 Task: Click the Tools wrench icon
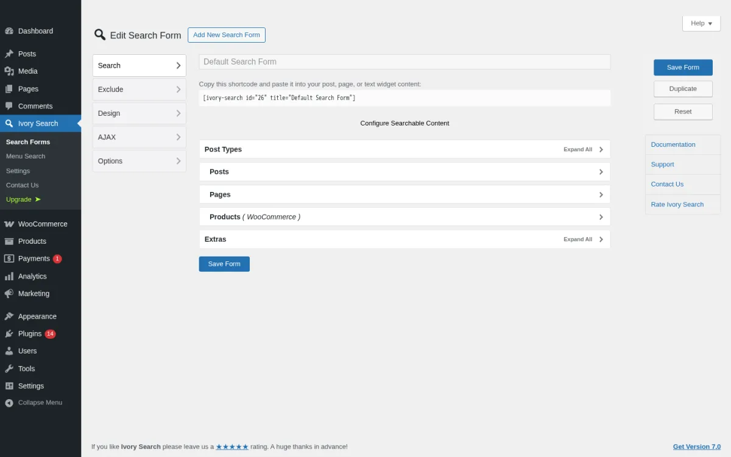(9, 369)
